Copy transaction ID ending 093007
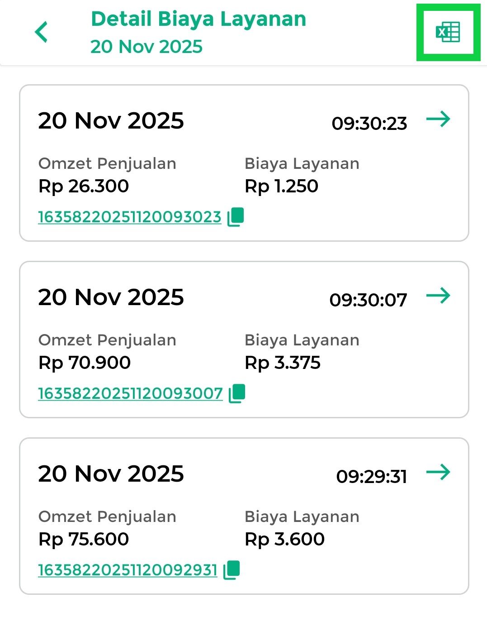The width and height of the screenshot is (487, 641). (237, 393)
